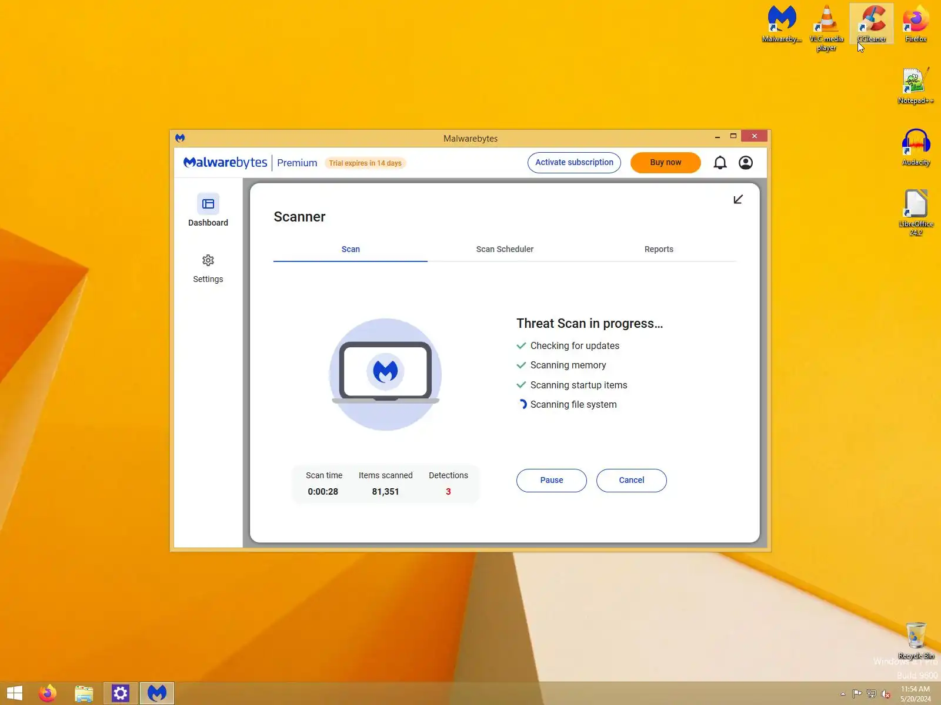Show hidden system tray icons
The height and width of the screenshot is (705, 941).
pos(843,694)
